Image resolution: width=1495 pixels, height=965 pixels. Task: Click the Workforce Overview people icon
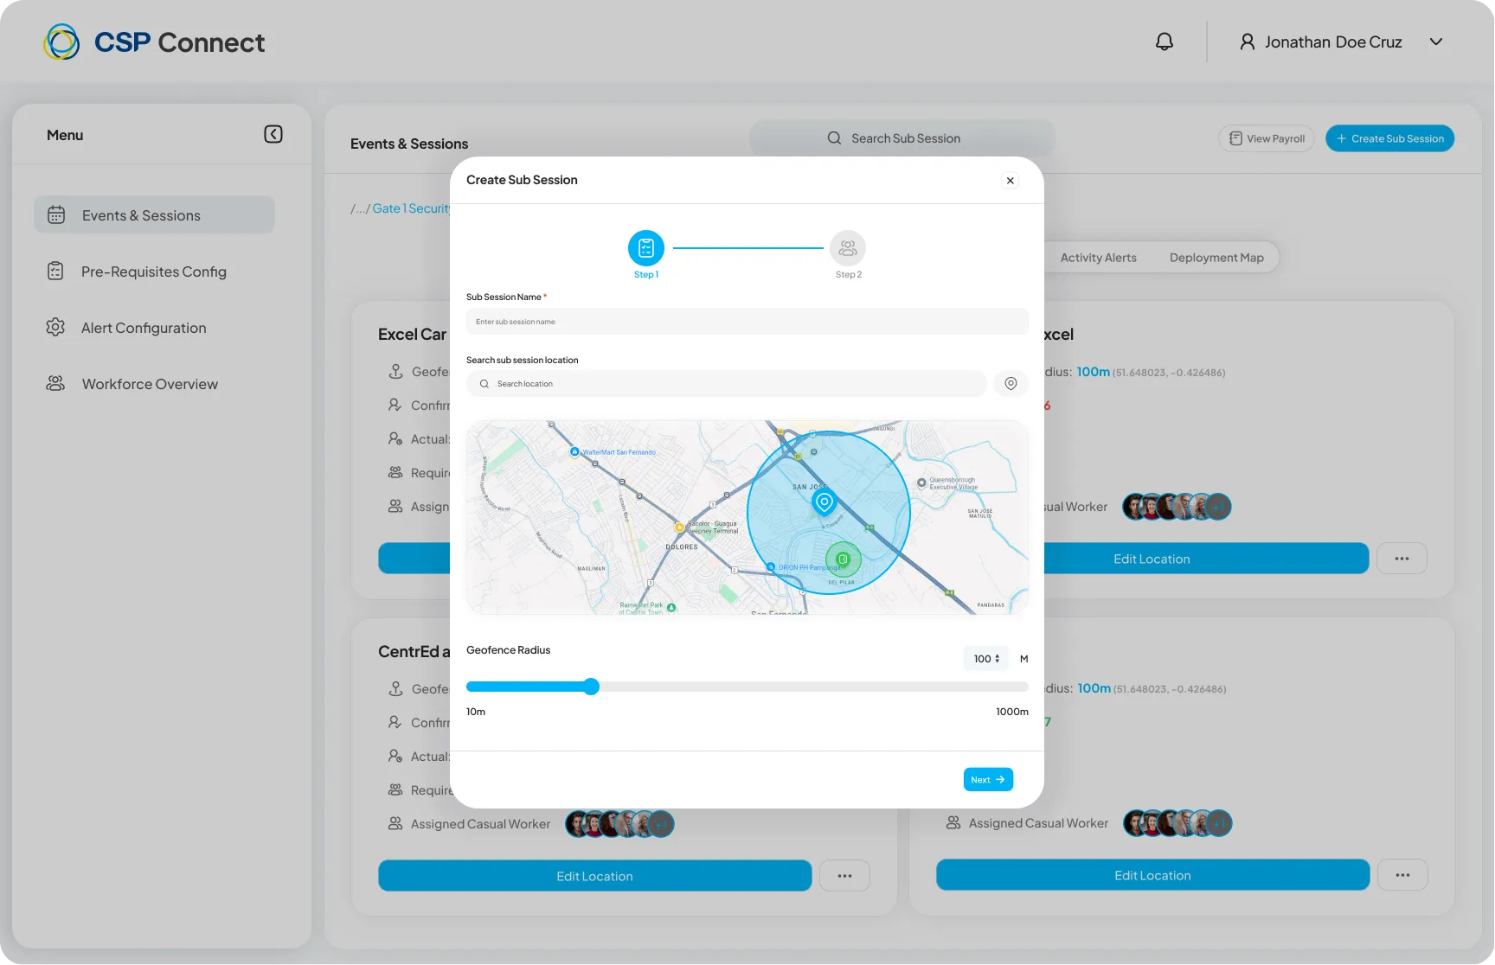[x=55, y=383]
